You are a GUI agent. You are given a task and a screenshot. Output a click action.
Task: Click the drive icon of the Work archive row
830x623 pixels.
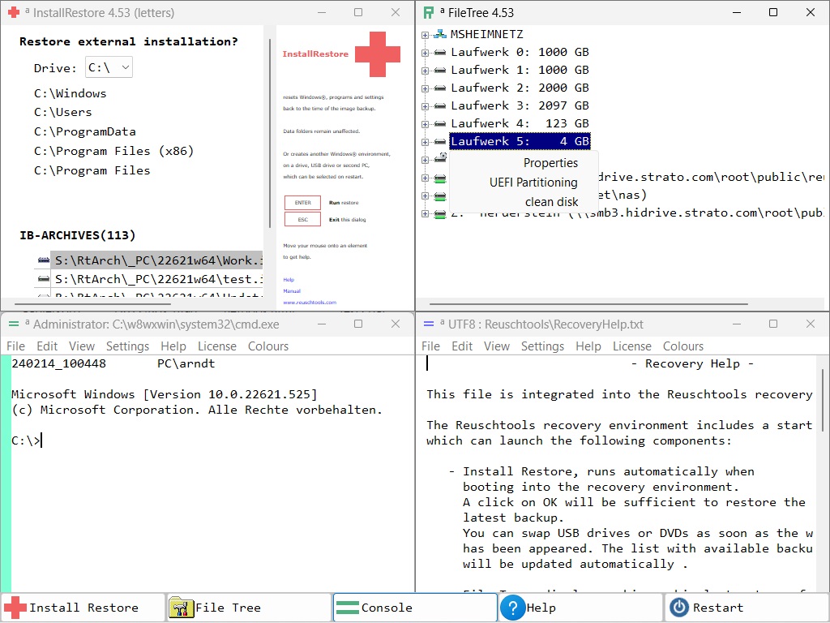[44, 260]
